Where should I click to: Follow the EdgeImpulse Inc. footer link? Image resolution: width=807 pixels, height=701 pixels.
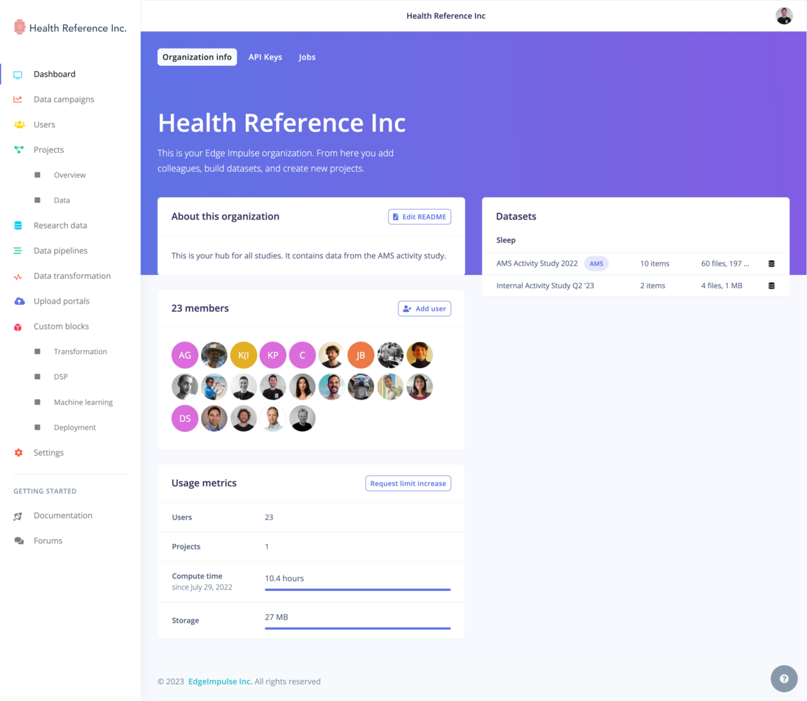coord(220,681)
